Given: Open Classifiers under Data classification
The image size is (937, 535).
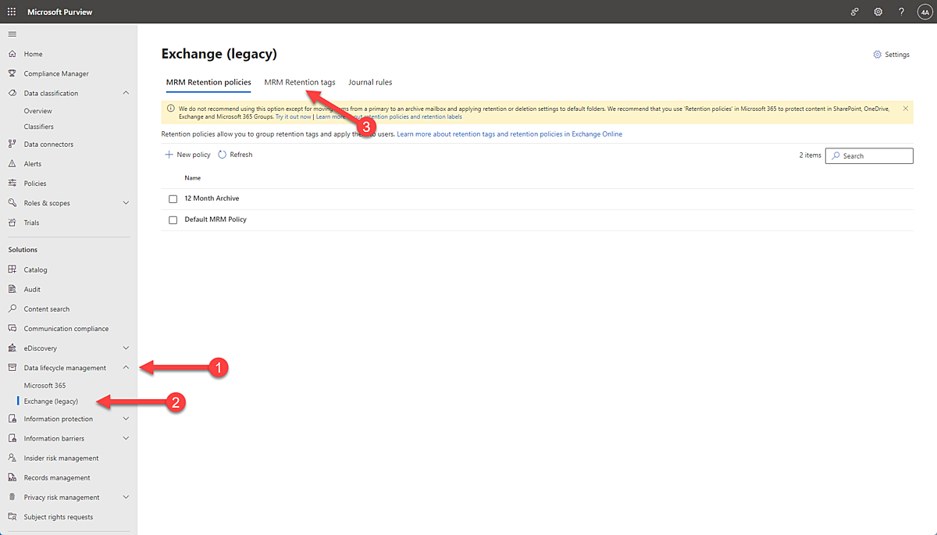Looking at the screenshot, I should pos(39,127).
